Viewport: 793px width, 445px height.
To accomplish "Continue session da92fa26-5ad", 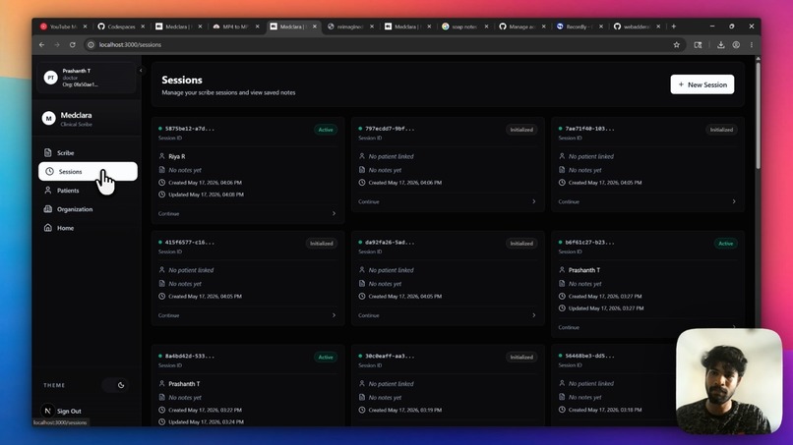I will pyautogui.click(x=369, y=315).
